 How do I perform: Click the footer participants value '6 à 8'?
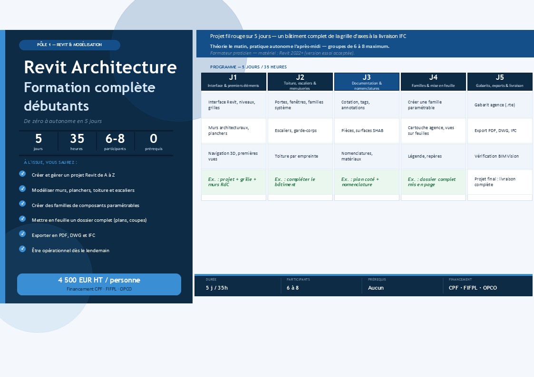(292, 288)
